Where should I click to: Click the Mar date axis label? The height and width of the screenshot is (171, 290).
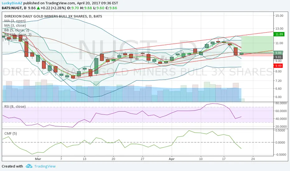38,159
